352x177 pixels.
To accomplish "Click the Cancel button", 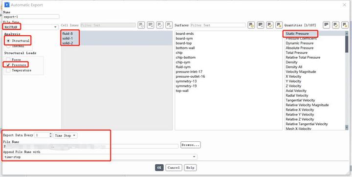I will 174,168.
